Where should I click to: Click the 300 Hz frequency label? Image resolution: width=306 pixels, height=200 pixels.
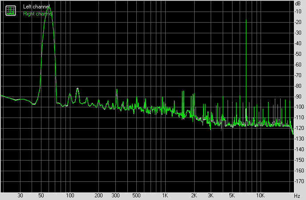point(115,196)
